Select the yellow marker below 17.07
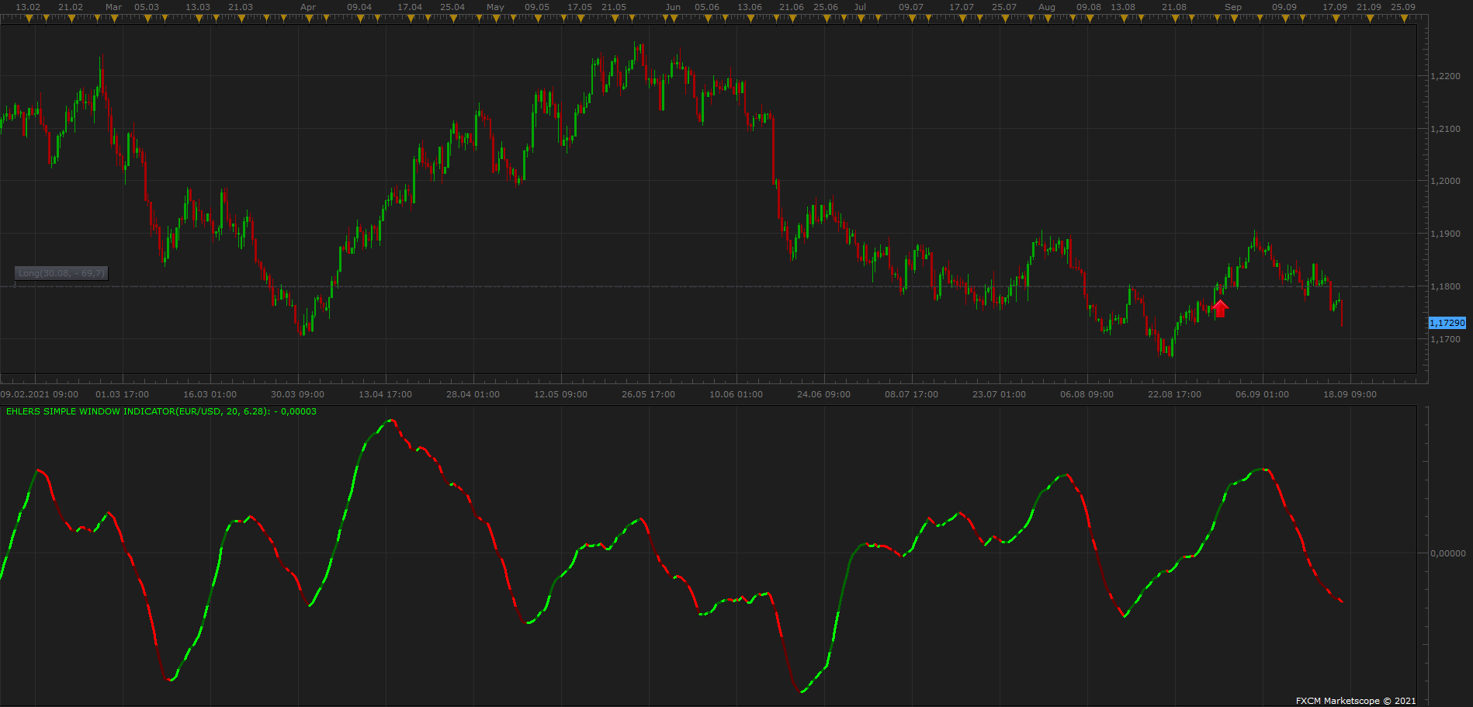Viewport: 1473px width, 707px height. point(962,19)
